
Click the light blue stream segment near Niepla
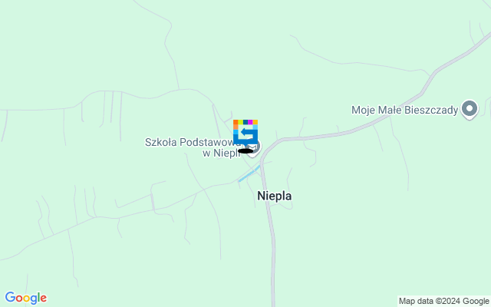coord(249,173)
